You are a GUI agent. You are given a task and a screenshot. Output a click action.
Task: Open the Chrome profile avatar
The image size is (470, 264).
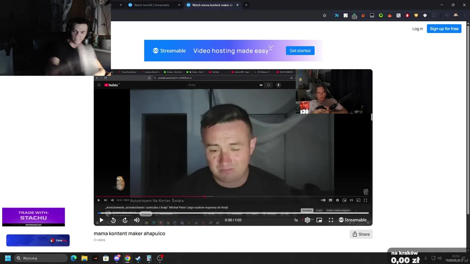456,15
